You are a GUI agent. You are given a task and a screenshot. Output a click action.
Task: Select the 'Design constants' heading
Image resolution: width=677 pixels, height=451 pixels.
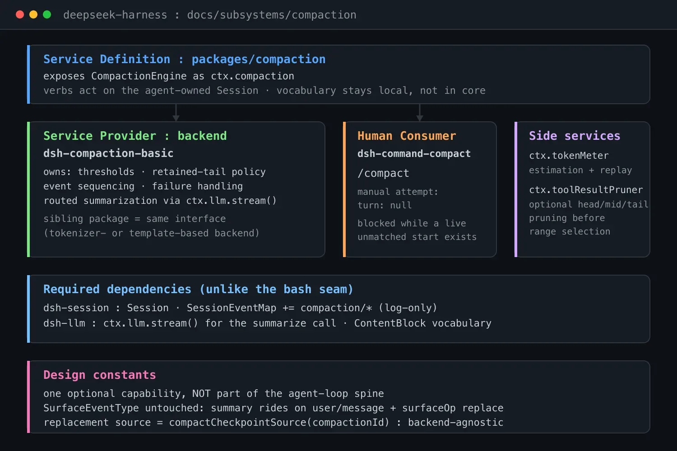[99, 375]
